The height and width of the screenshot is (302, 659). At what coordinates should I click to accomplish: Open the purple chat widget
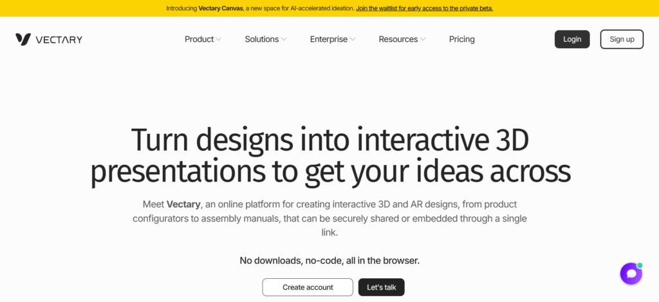(x=631, y=274)
